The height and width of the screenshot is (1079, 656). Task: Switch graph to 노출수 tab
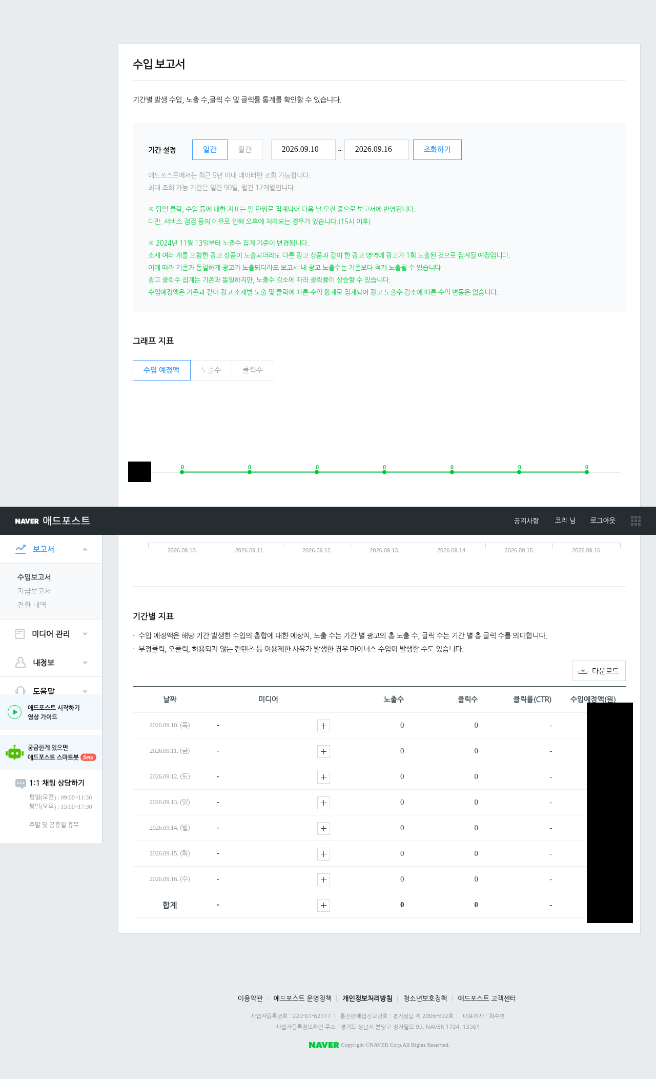pyautogui.click(x=211, y=370)
